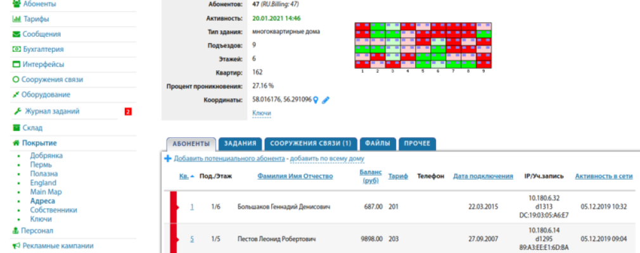This screenshot has height=253, width=640.
Task: Click the building apartment grid map
Action: (x=423, y=46)
